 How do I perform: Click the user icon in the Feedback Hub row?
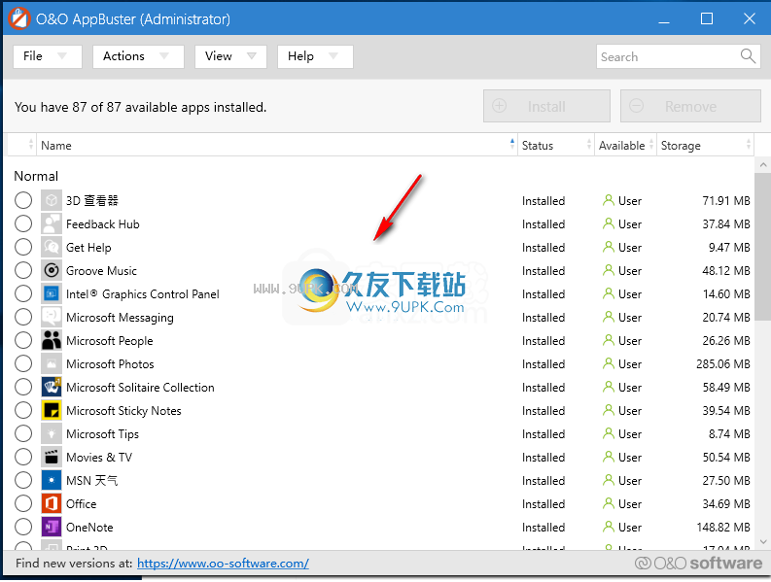tap(609, 223)
